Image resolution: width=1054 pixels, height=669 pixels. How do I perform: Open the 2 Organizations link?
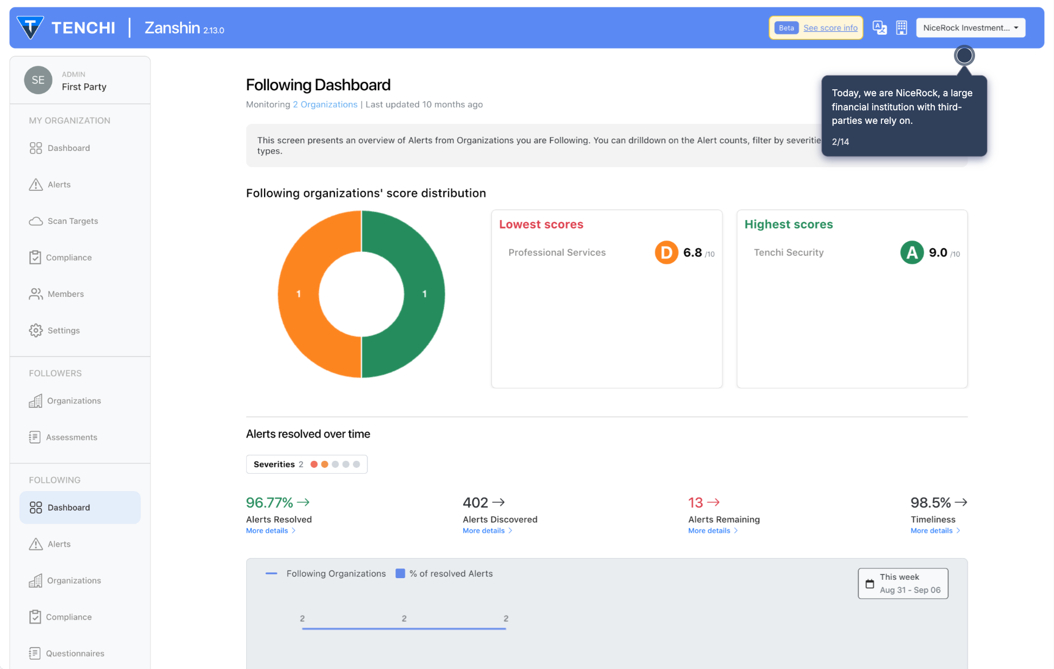click(325, 104)
